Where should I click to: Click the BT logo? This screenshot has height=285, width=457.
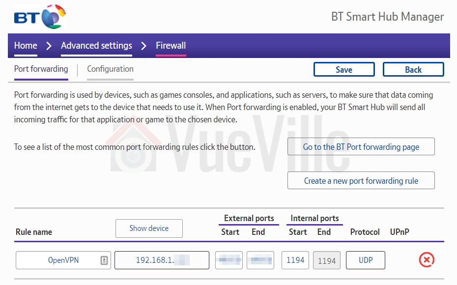tap(40, 17)
